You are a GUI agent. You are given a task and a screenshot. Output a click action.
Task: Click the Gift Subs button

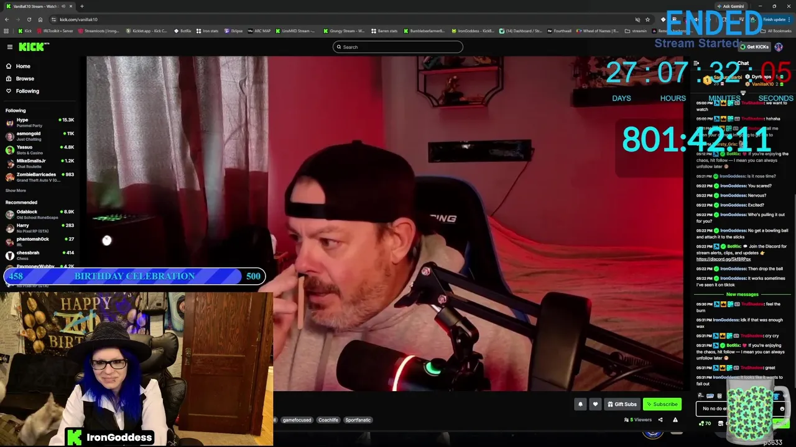point(622,404)
